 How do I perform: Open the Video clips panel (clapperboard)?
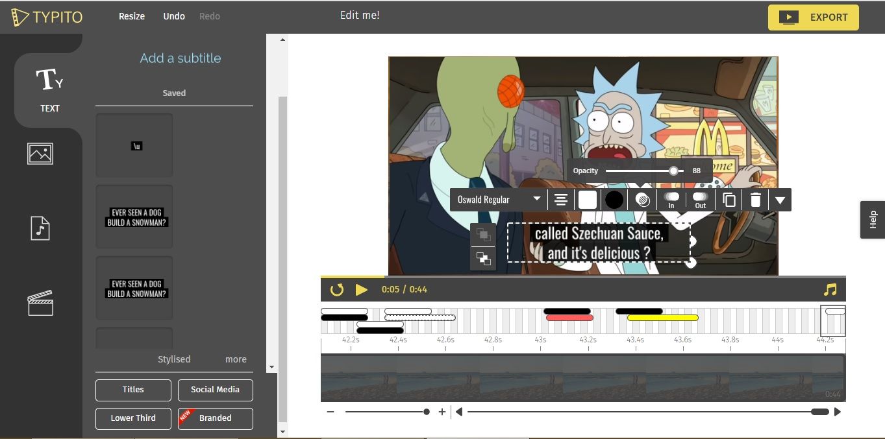coord(40,303)
